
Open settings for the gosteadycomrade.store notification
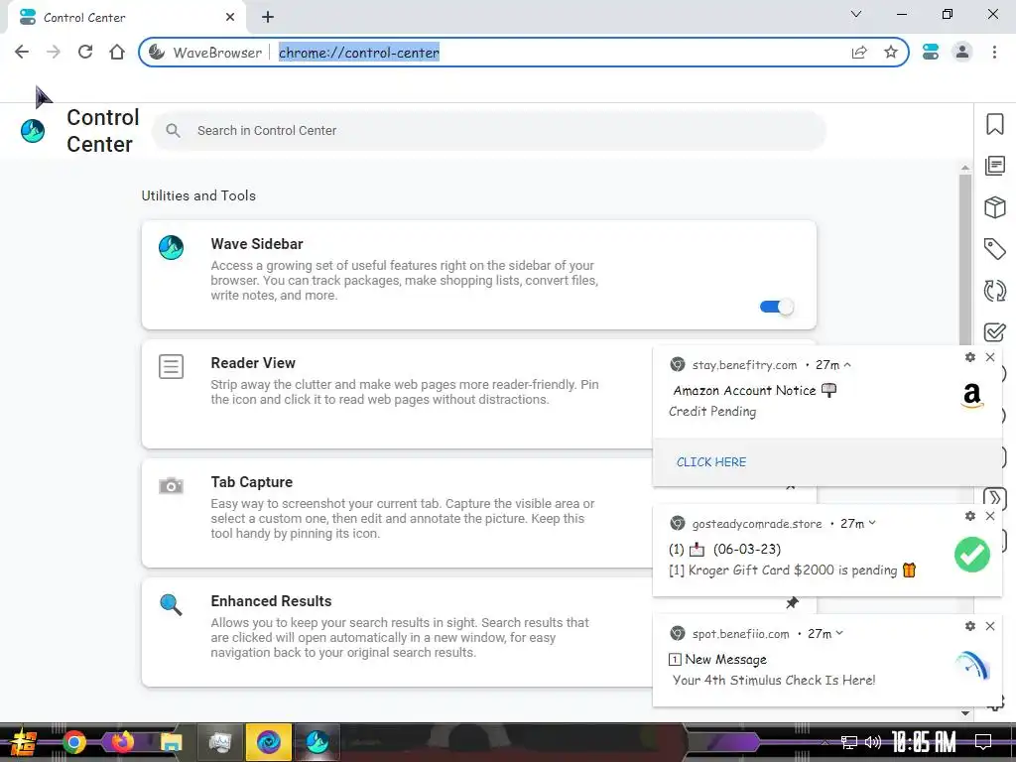[x=970, y=516]
